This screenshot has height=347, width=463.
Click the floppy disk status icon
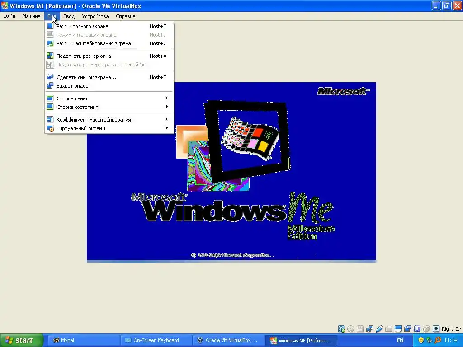coord(360,329)
